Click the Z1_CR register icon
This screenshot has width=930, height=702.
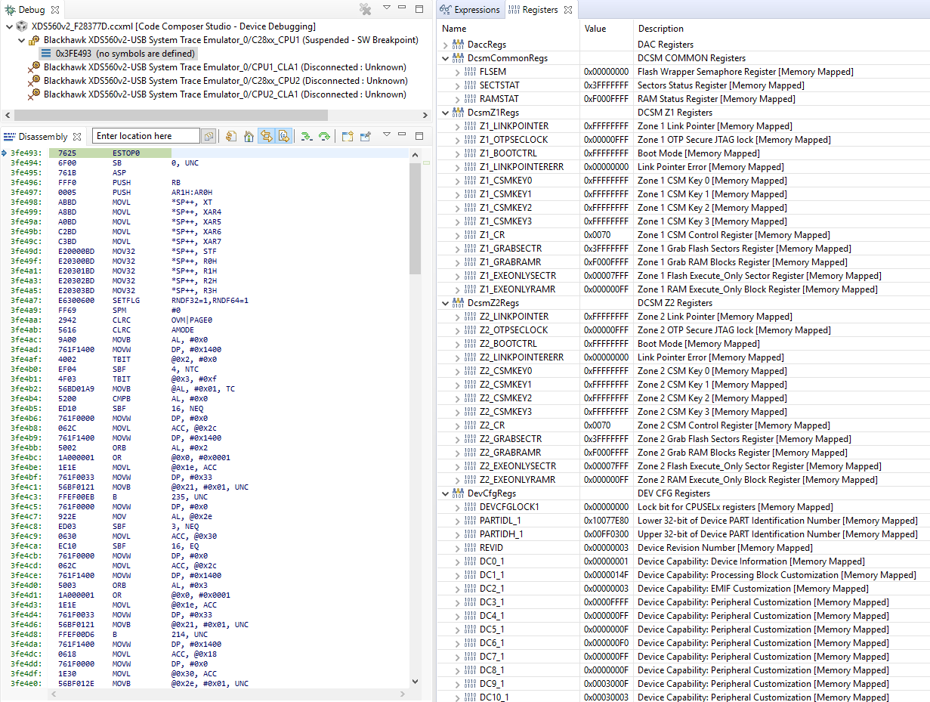[470, 235]
